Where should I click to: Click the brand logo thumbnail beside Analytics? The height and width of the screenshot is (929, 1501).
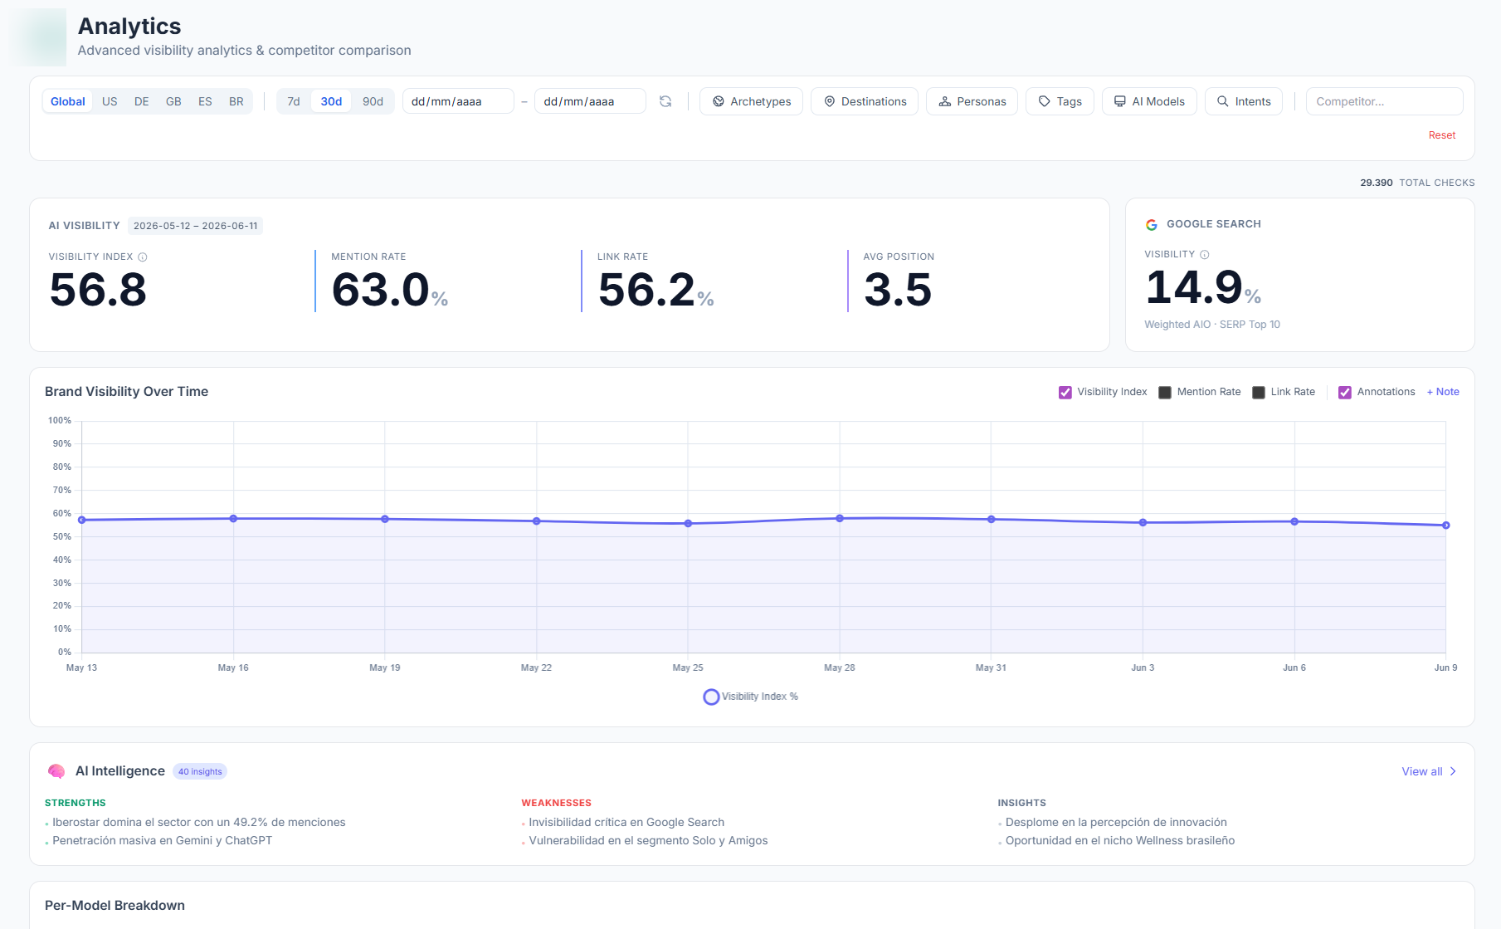pos(37,37)
